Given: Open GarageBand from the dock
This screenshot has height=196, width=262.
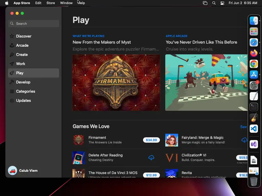Looking at the screenshot, I should (x=254, y=118).
